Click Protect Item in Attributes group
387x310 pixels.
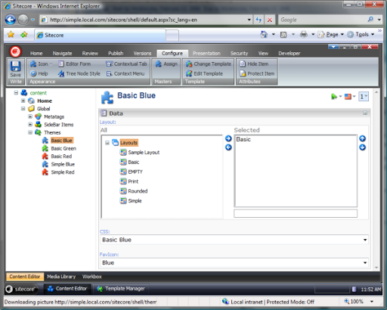click(257, 73)
